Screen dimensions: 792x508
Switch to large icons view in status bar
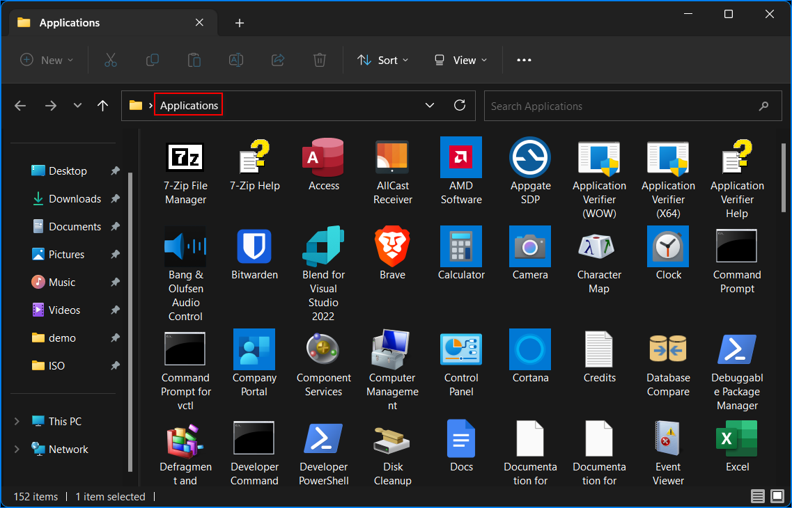coord(777,496)
